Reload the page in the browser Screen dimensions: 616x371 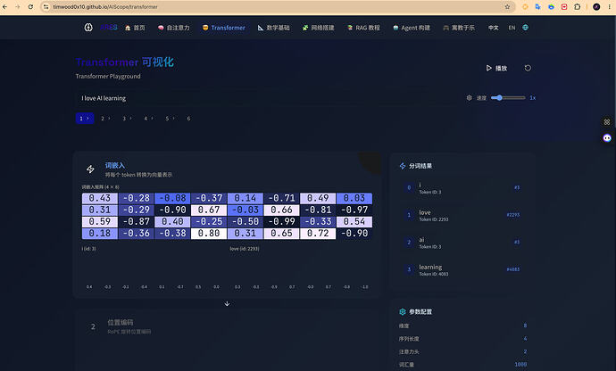30,6
